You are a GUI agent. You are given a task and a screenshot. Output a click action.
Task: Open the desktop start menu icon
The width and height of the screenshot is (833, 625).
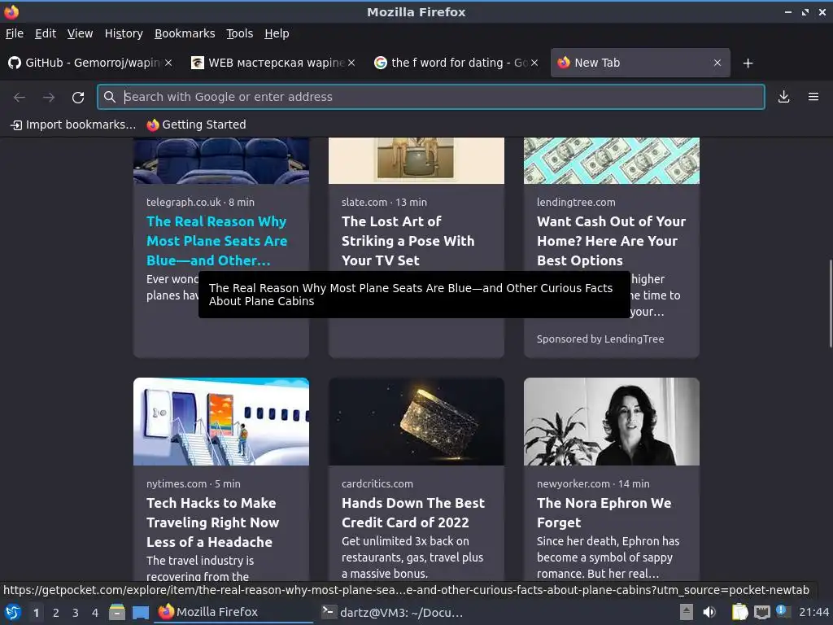(12, 612)
